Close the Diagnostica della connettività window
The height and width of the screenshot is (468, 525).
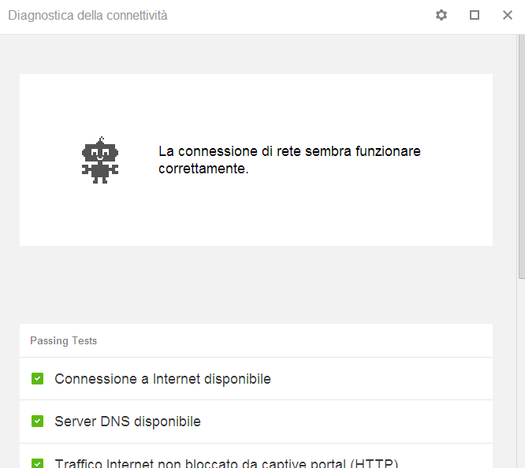click(x=508, y=15)
